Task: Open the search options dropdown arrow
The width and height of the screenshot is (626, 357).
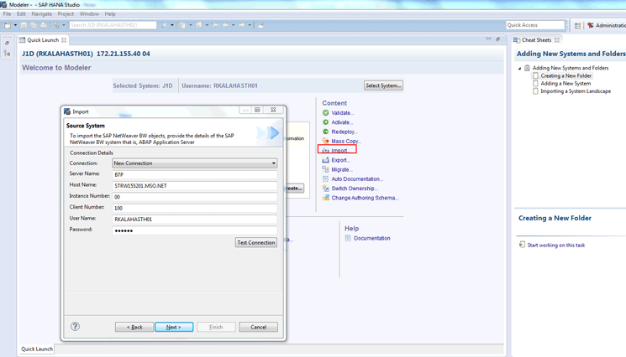Action: 172,25
